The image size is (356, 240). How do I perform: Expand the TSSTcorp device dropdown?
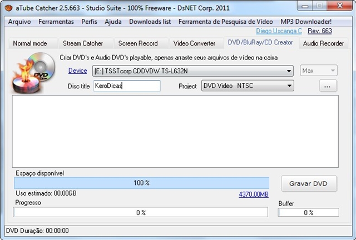coord(193,71)
